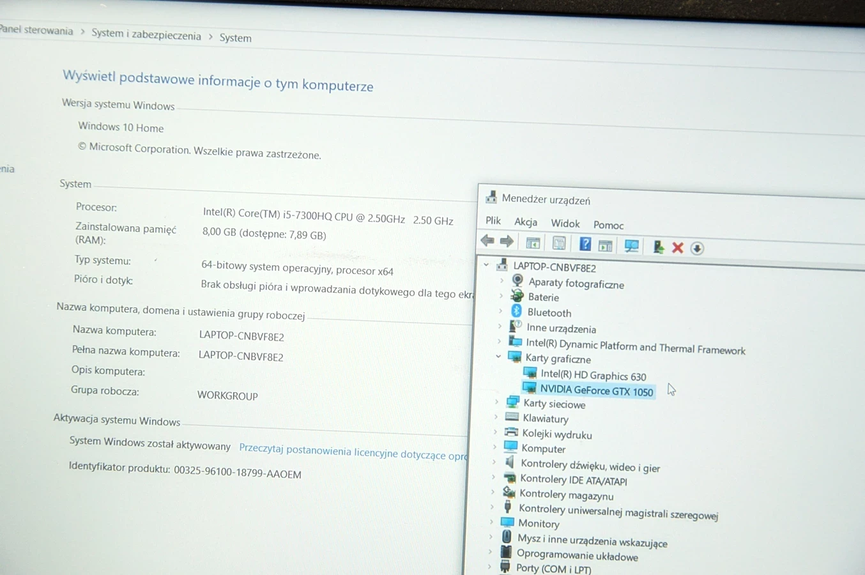Click the blue question mark Help icon
The height and width of the screenshot is (575, 865).
(585, 244)
